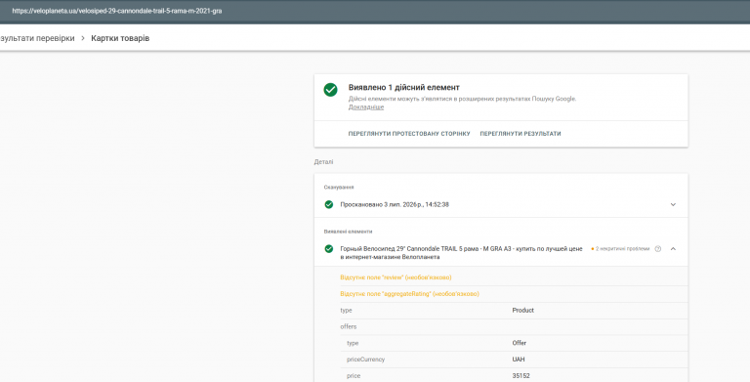Click the orange dot warning indicator
This screenshot has width=750, height=382.
(593, 249)
